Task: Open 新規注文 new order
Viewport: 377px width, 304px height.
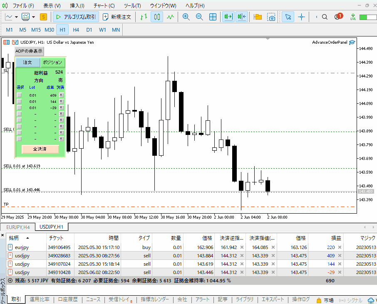Action: pyautogui.click(x=117, y=17)
